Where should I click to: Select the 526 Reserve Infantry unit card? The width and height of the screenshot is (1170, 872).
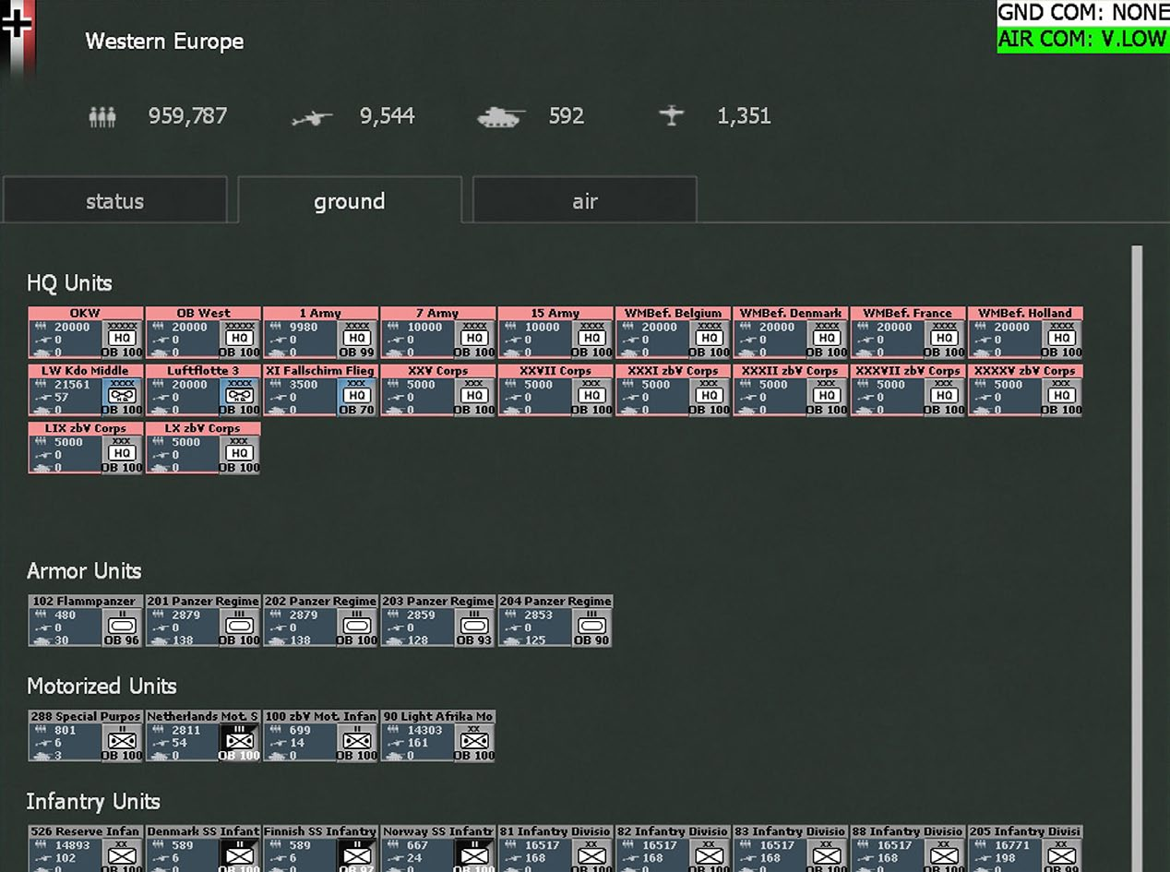coord(86,849)
